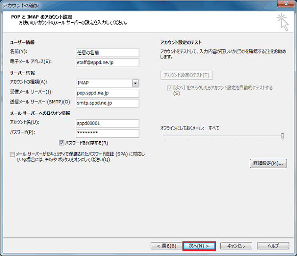
Task: Open the アカウントの種類 dropdown arrow
Action: tap(135, 83)
